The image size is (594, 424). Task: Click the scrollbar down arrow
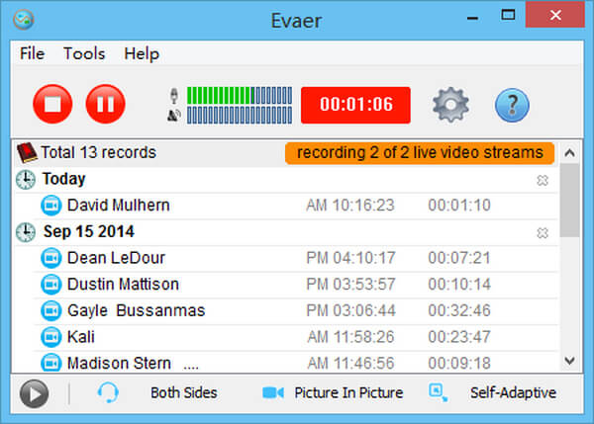point(570,361)
